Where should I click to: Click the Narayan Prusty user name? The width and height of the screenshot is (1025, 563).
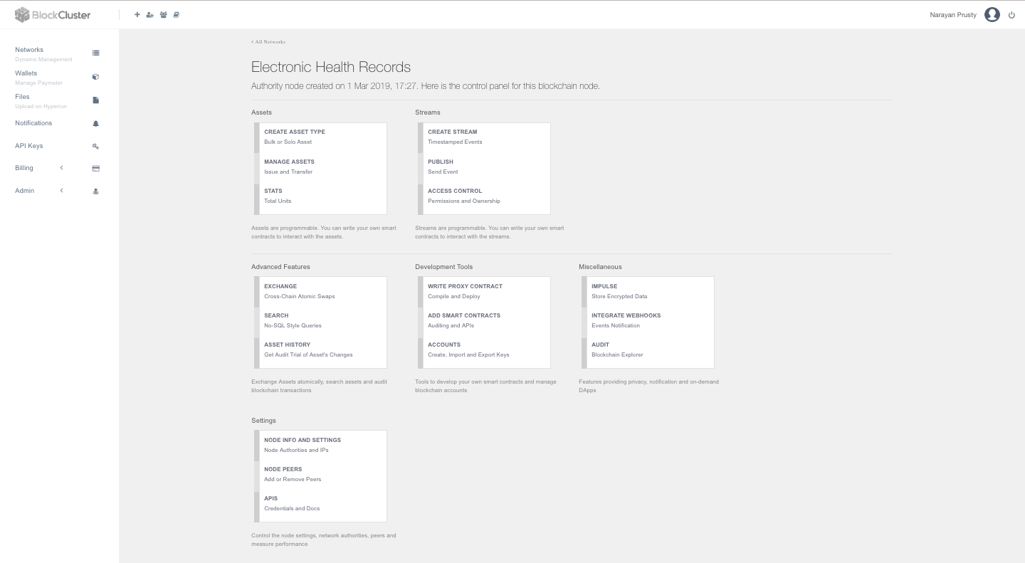coord(953,15)
